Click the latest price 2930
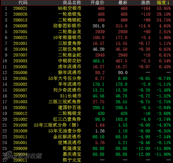 [123, 32]
